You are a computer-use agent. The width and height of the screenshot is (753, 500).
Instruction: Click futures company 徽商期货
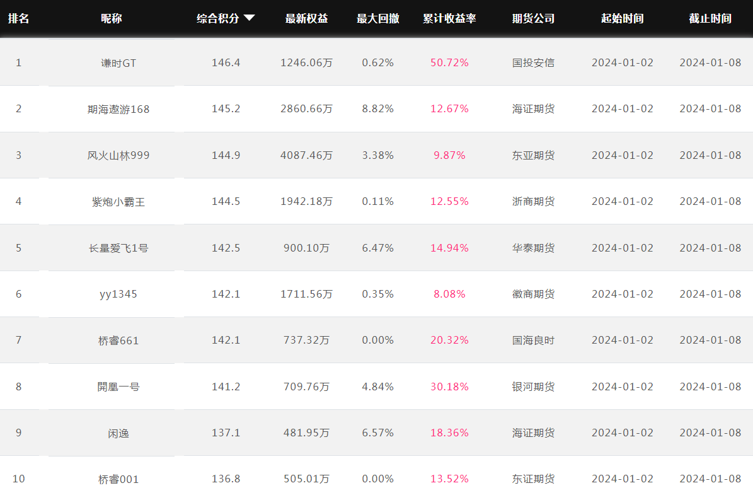533,294
